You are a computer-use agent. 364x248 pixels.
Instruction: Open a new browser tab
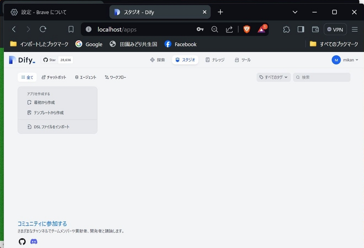click(221, 12)
